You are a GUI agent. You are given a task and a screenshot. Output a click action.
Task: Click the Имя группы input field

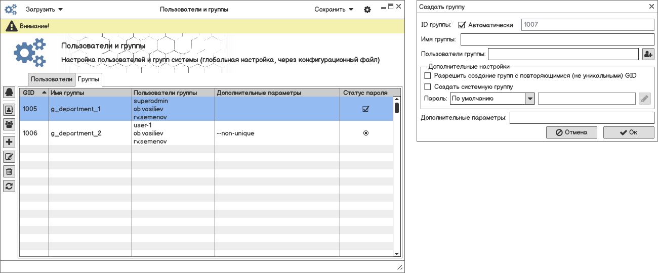(557, 39)
